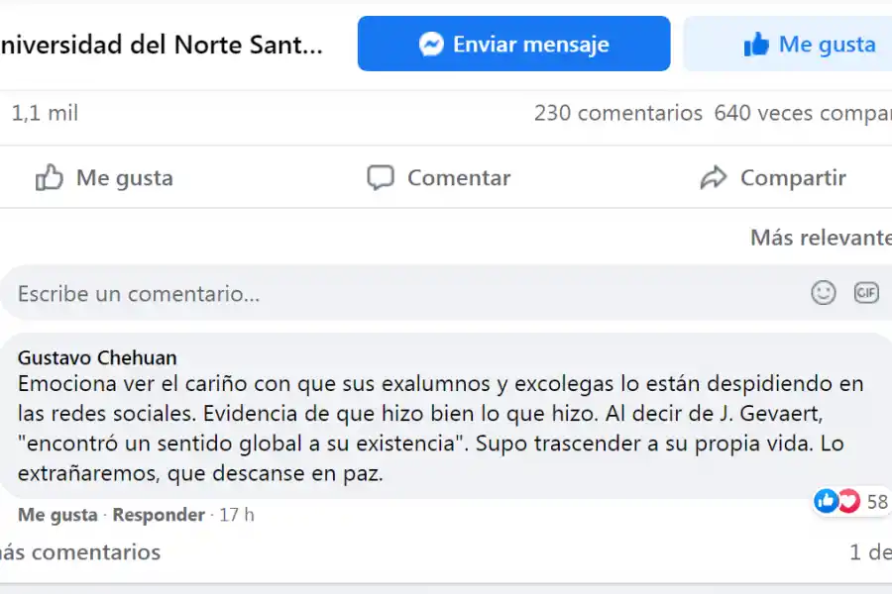Expand the 230 comentarios list
Screen dimensions: 892x594
pos(619,113)
